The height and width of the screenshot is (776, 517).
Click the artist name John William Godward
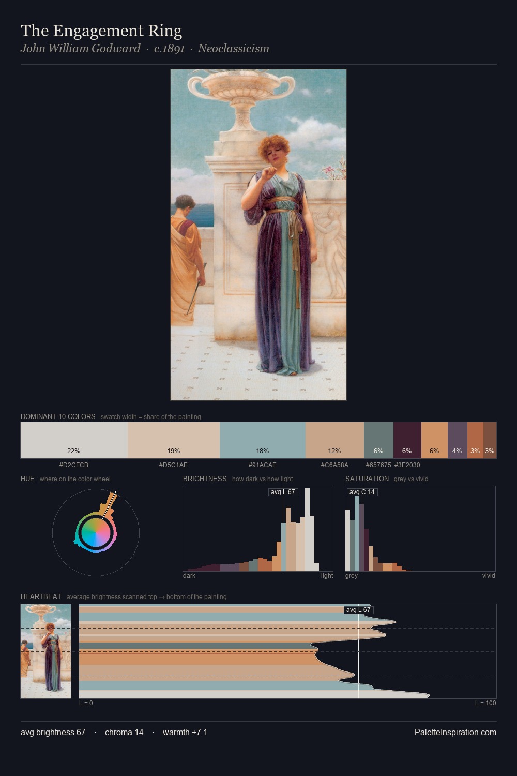[x=81, y=49]
